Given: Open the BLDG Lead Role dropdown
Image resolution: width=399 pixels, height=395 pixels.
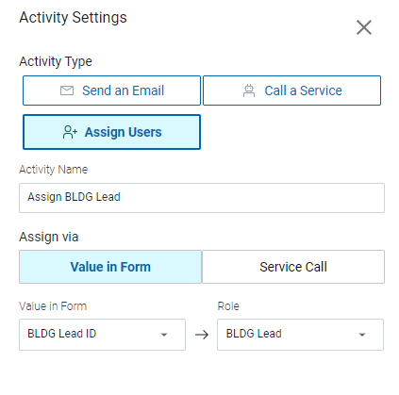Looking at the screenshot, I should pos(300,335).
